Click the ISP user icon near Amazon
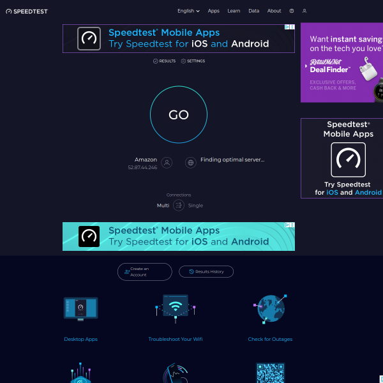The width and height of the screenshot is (383, 383). pyautogui.click(x=167, y=163)
